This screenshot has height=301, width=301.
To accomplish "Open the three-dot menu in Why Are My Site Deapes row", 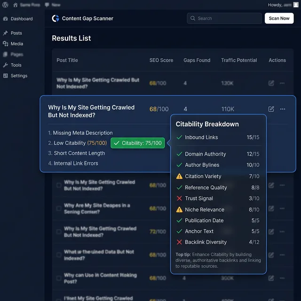I will (x=282, y=208).
